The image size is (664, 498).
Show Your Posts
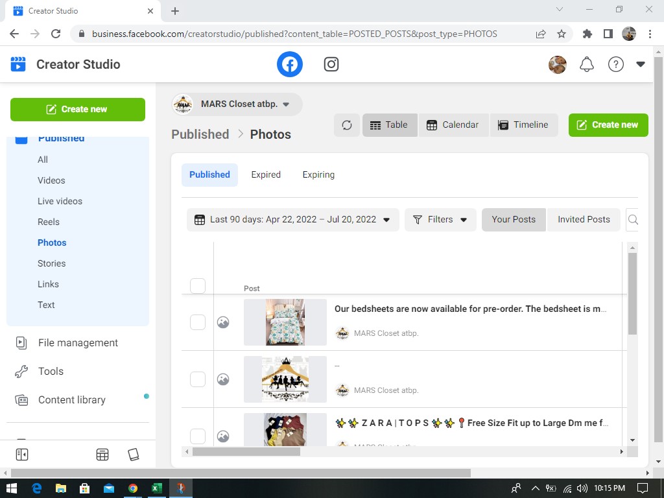[514, 219]
